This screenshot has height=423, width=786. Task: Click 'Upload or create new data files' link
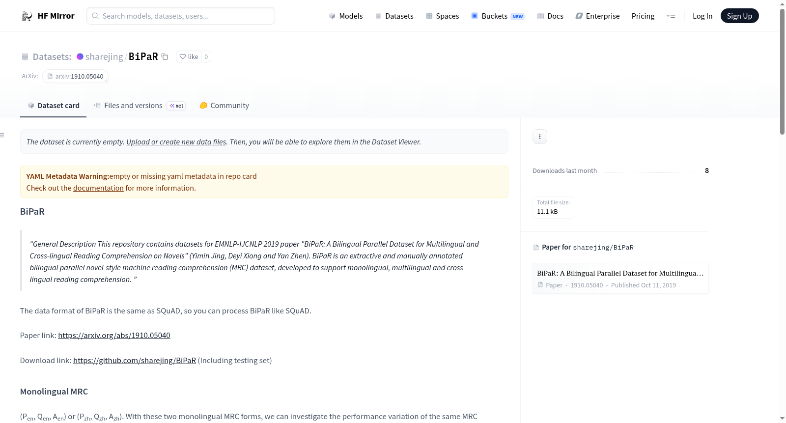point(176,142)
